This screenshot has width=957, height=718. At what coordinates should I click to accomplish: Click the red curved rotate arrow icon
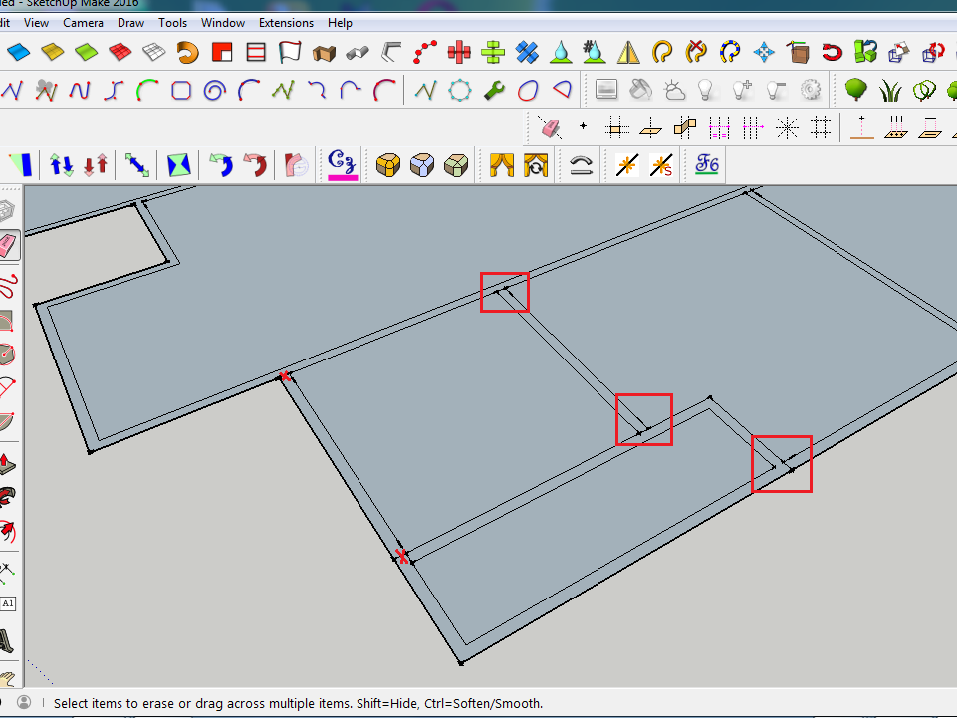coord(255,165)
